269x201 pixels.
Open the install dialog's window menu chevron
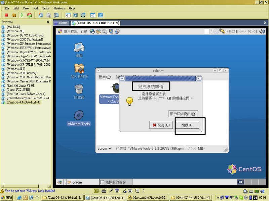click(x=122, y=78)
